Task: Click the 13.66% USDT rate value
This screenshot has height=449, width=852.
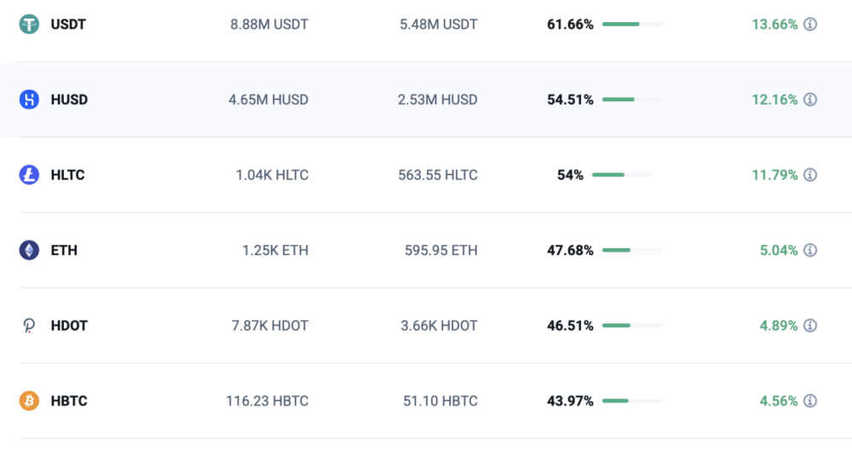Action: [774, 25]
